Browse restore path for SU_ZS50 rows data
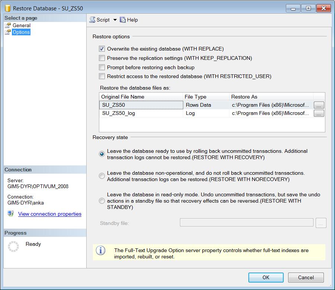 tap(319, 105)
